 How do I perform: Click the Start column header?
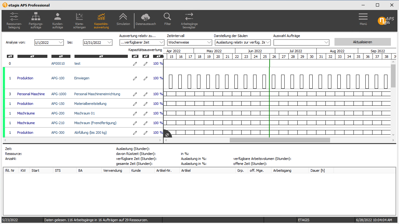click(41, 170)
